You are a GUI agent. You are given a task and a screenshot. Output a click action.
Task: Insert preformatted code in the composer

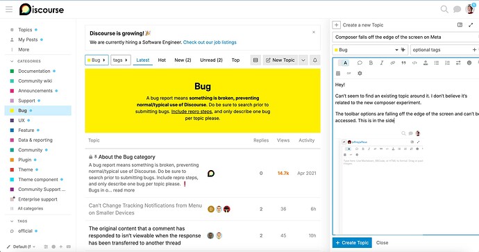pyautogui.click(x=414, y=63)
